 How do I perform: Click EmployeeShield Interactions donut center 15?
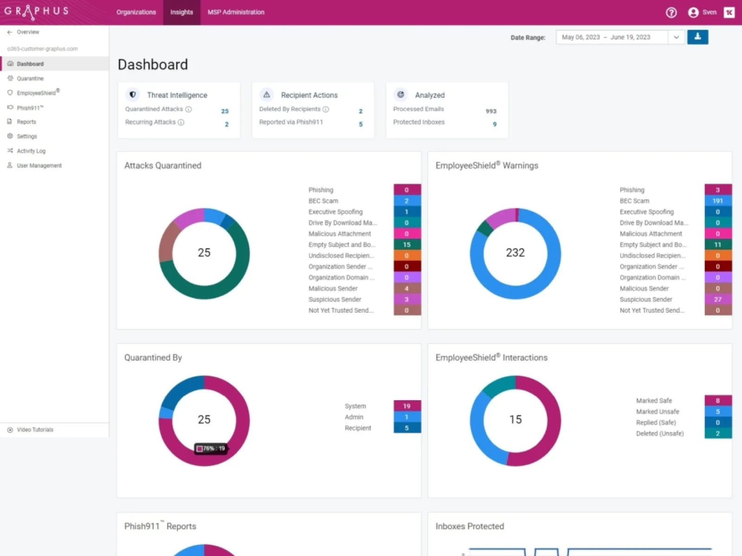515,419
